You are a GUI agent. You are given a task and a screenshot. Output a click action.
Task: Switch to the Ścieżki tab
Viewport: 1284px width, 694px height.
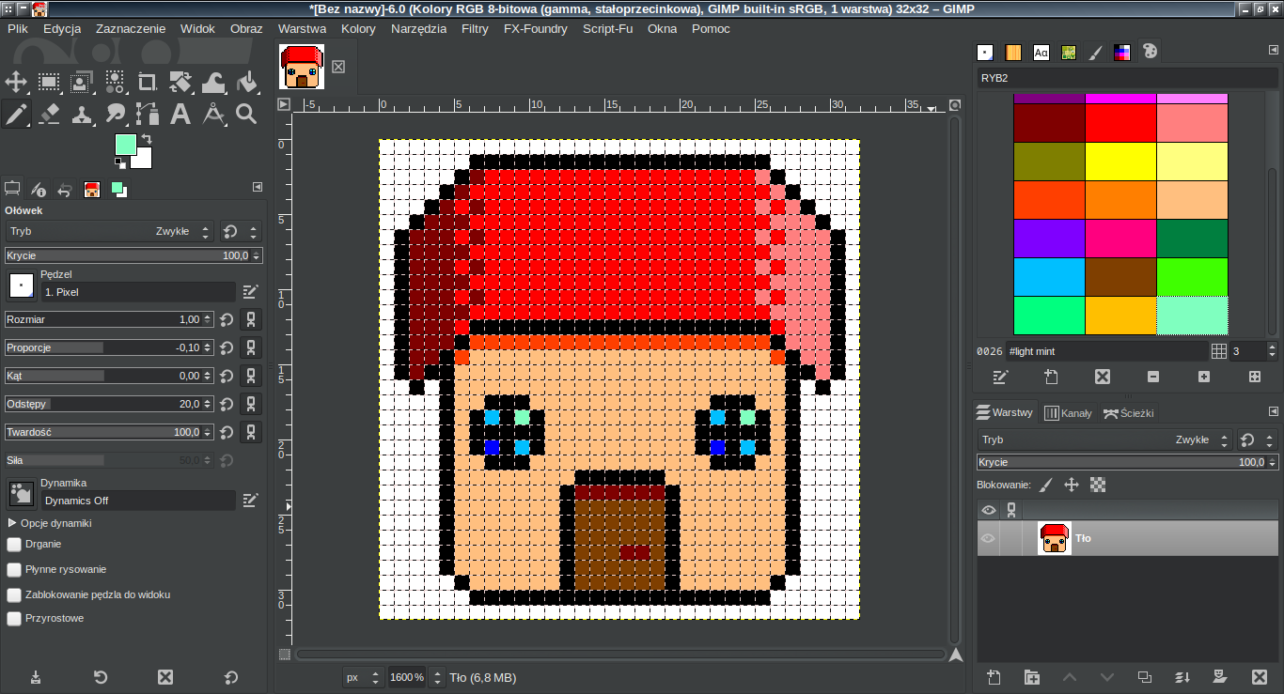coord(1128,412)
